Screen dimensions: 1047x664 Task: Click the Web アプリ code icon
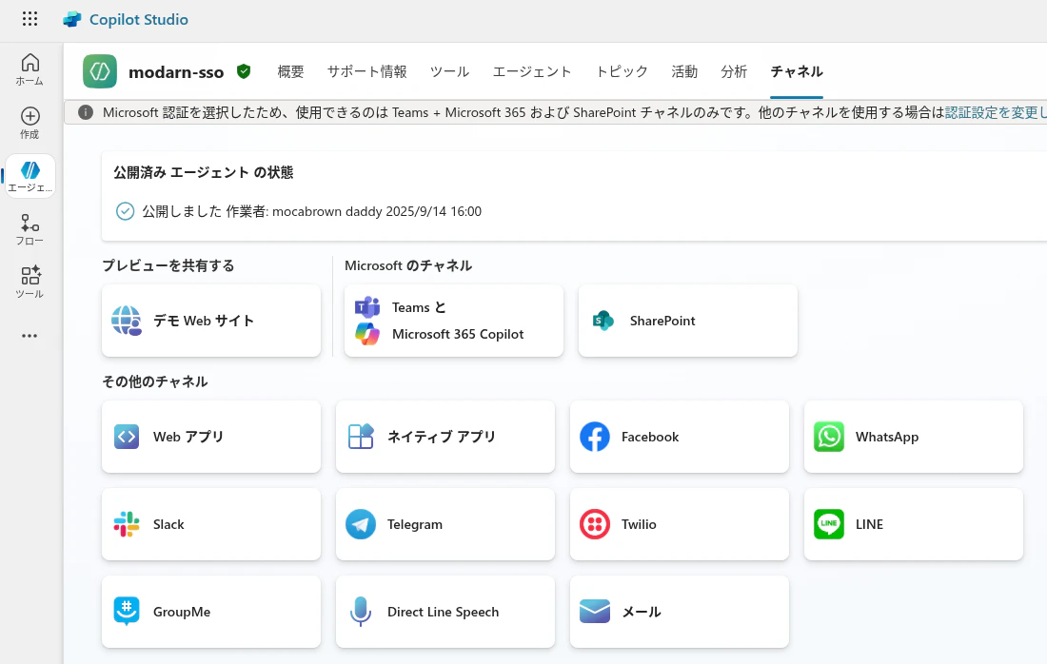pos(127,437)
